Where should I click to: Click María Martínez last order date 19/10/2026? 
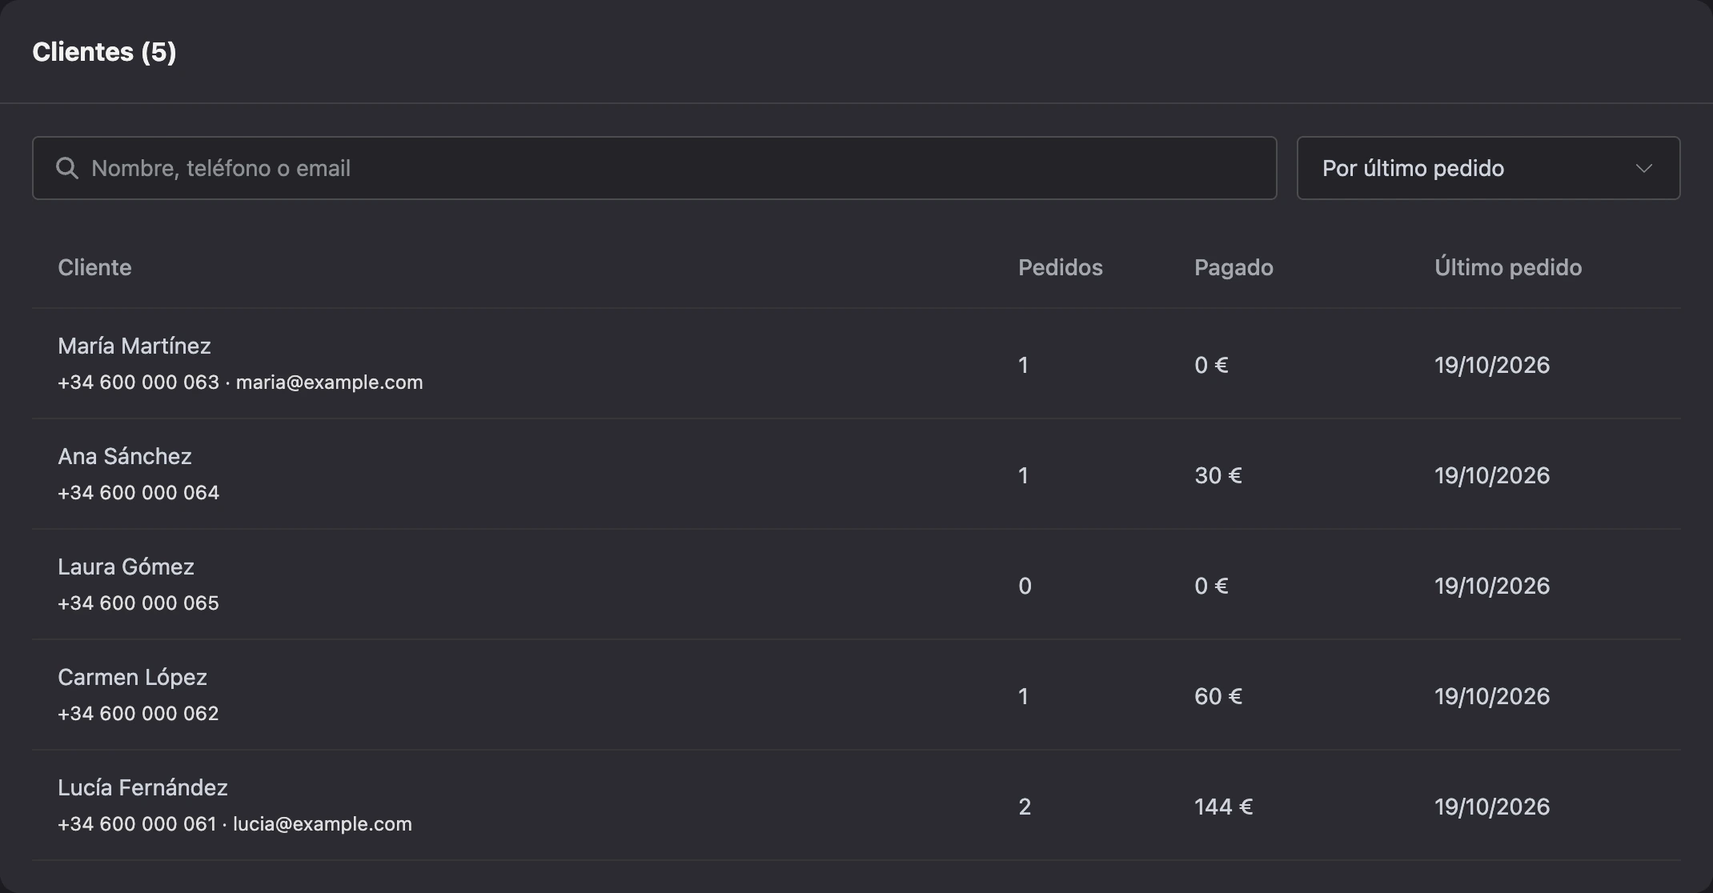point(1492,365)
